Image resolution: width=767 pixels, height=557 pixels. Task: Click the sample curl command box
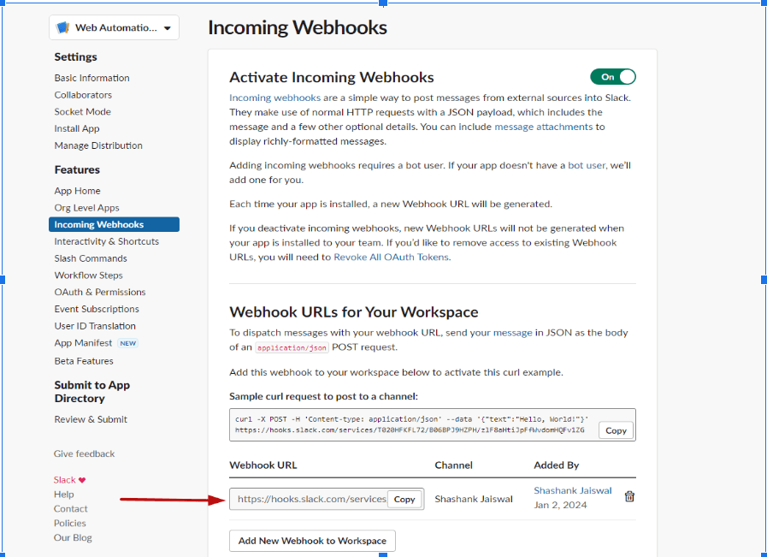tap(433, 425)
